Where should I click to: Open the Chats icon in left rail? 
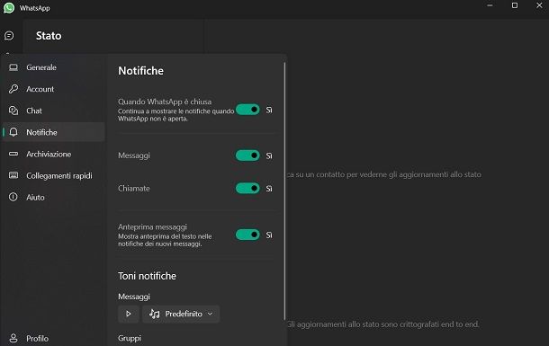tap(9, 35)
